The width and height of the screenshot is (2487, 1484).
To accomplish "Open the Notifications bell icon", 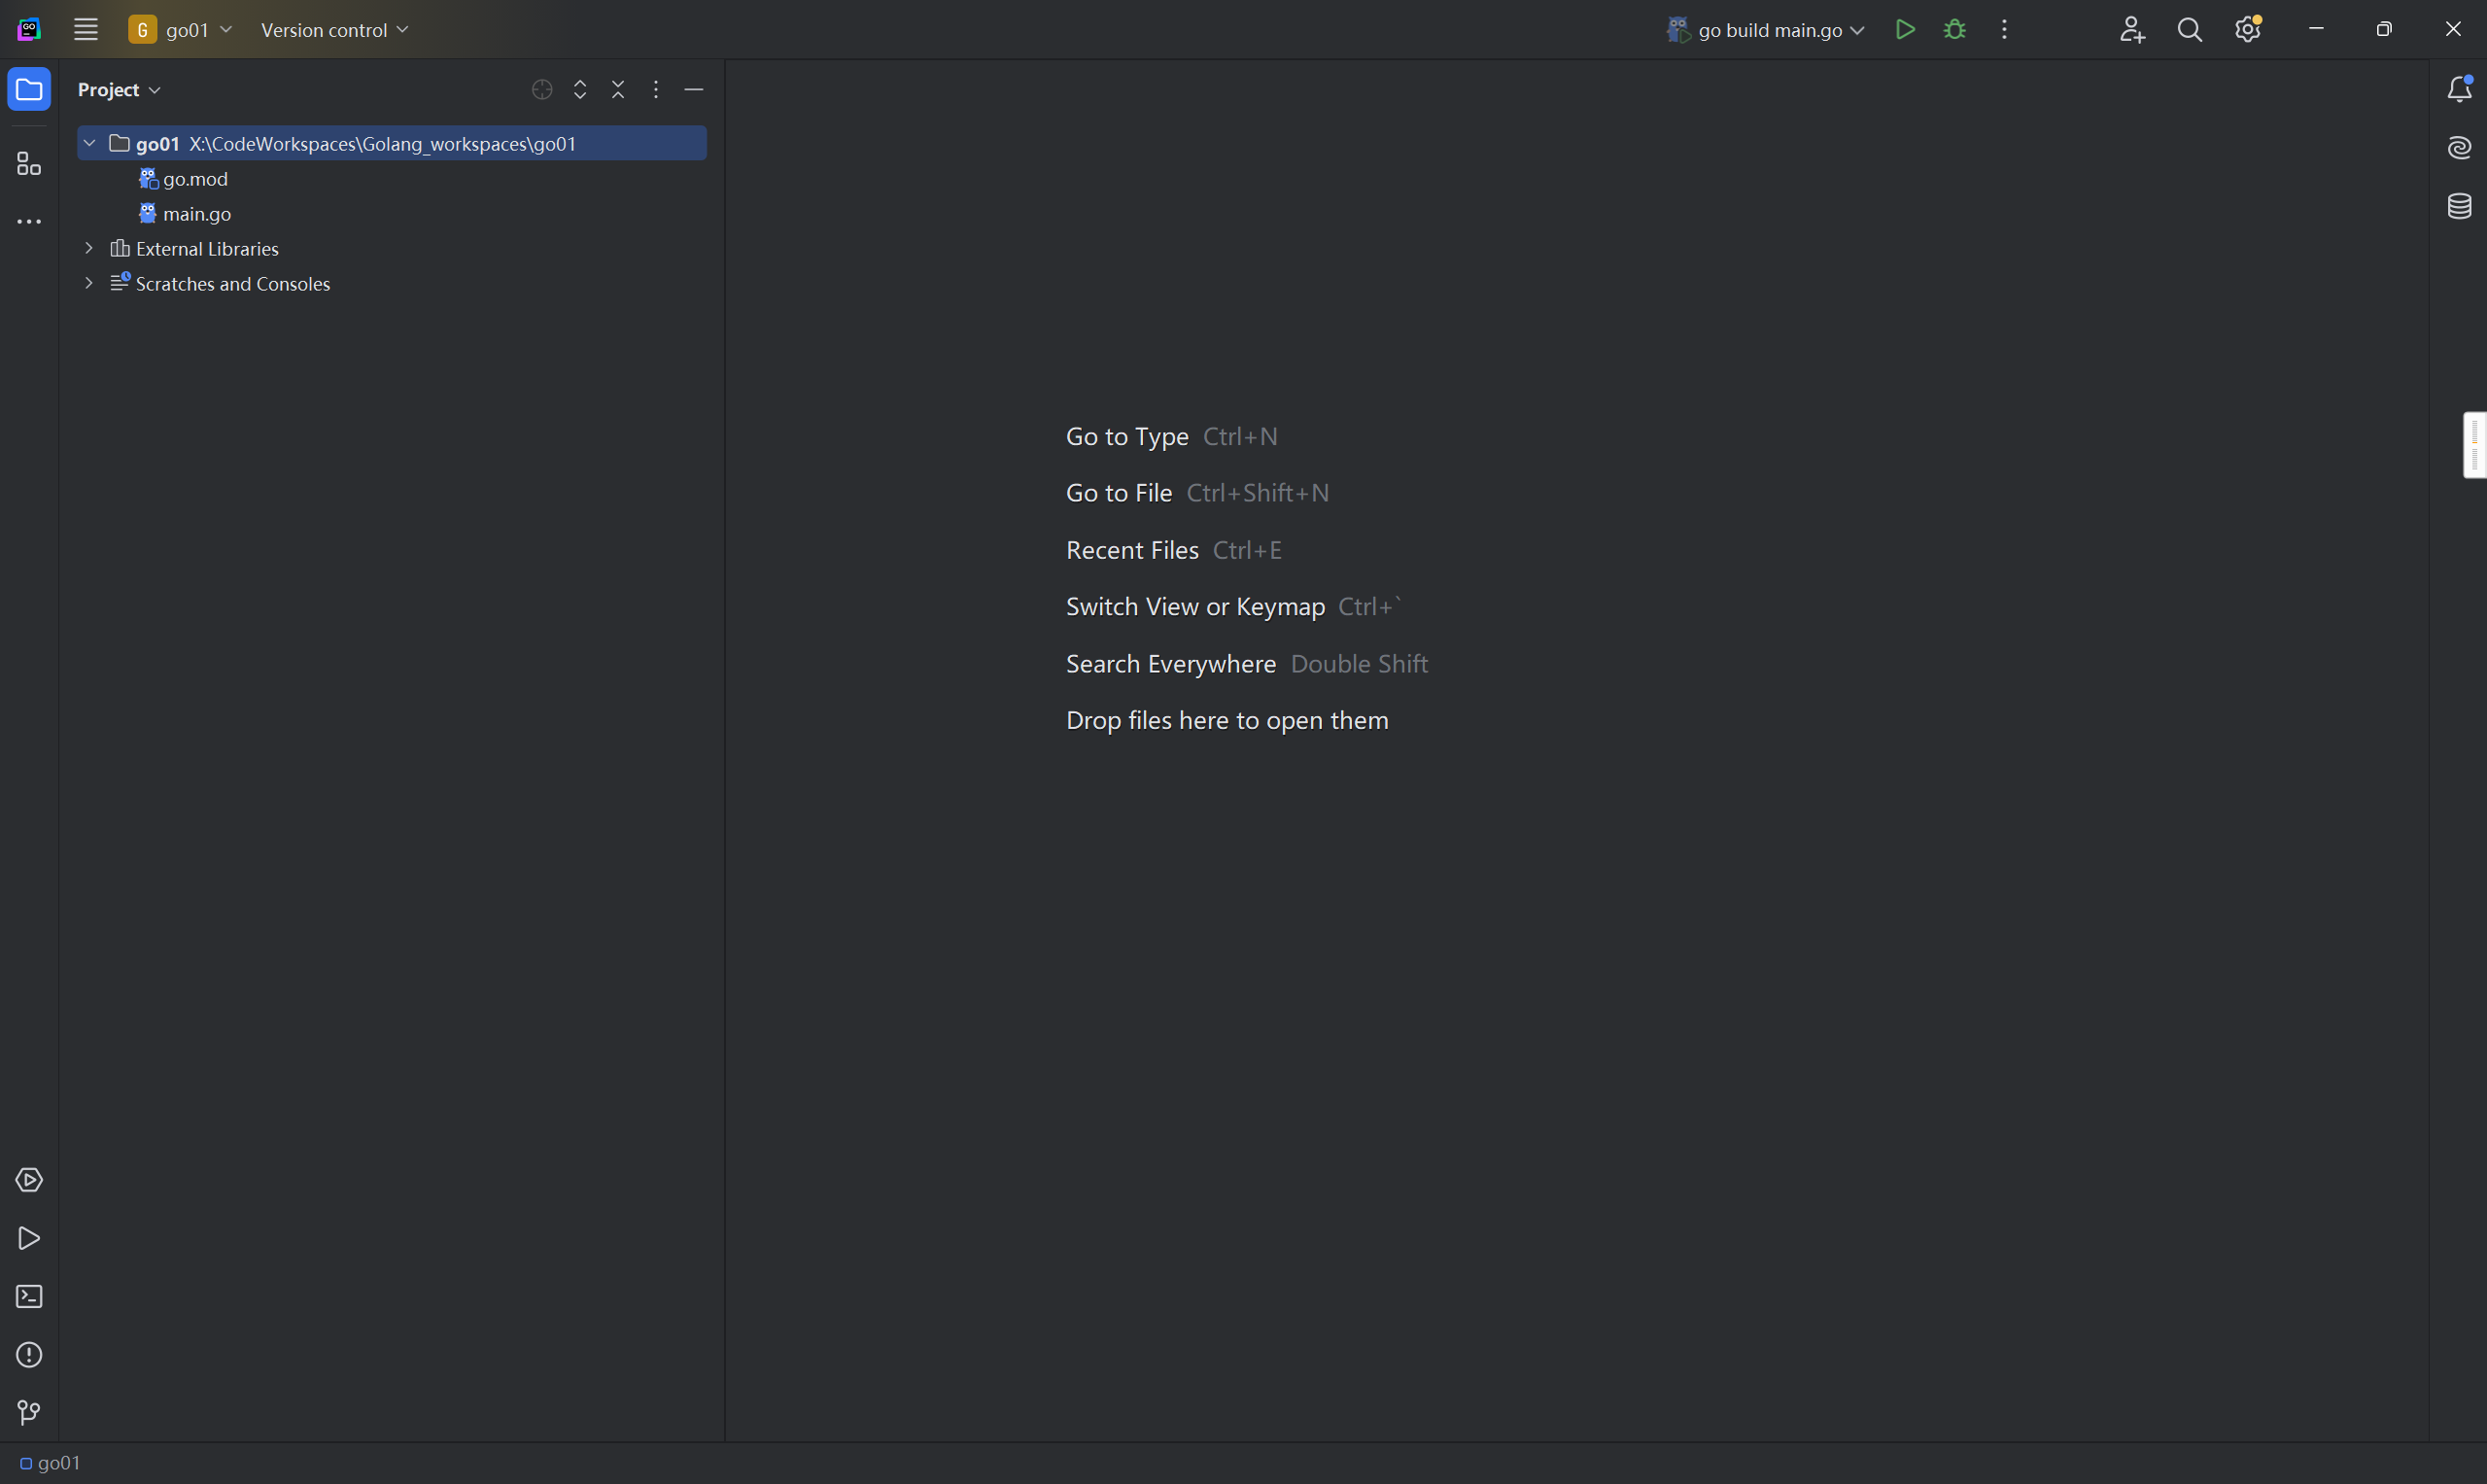I will point(2459,89).
